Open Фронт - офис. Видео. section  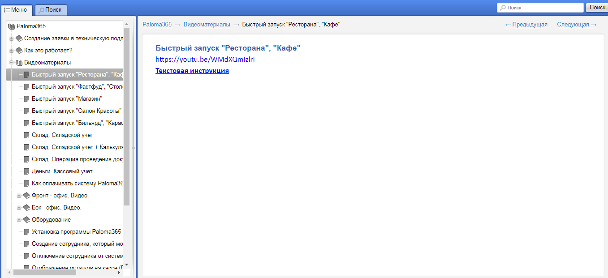60,196
